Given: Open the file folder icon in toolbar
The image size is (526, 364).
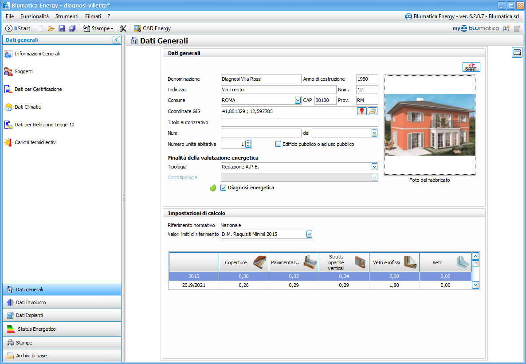Looking at the screenshot, I should 51,28.
